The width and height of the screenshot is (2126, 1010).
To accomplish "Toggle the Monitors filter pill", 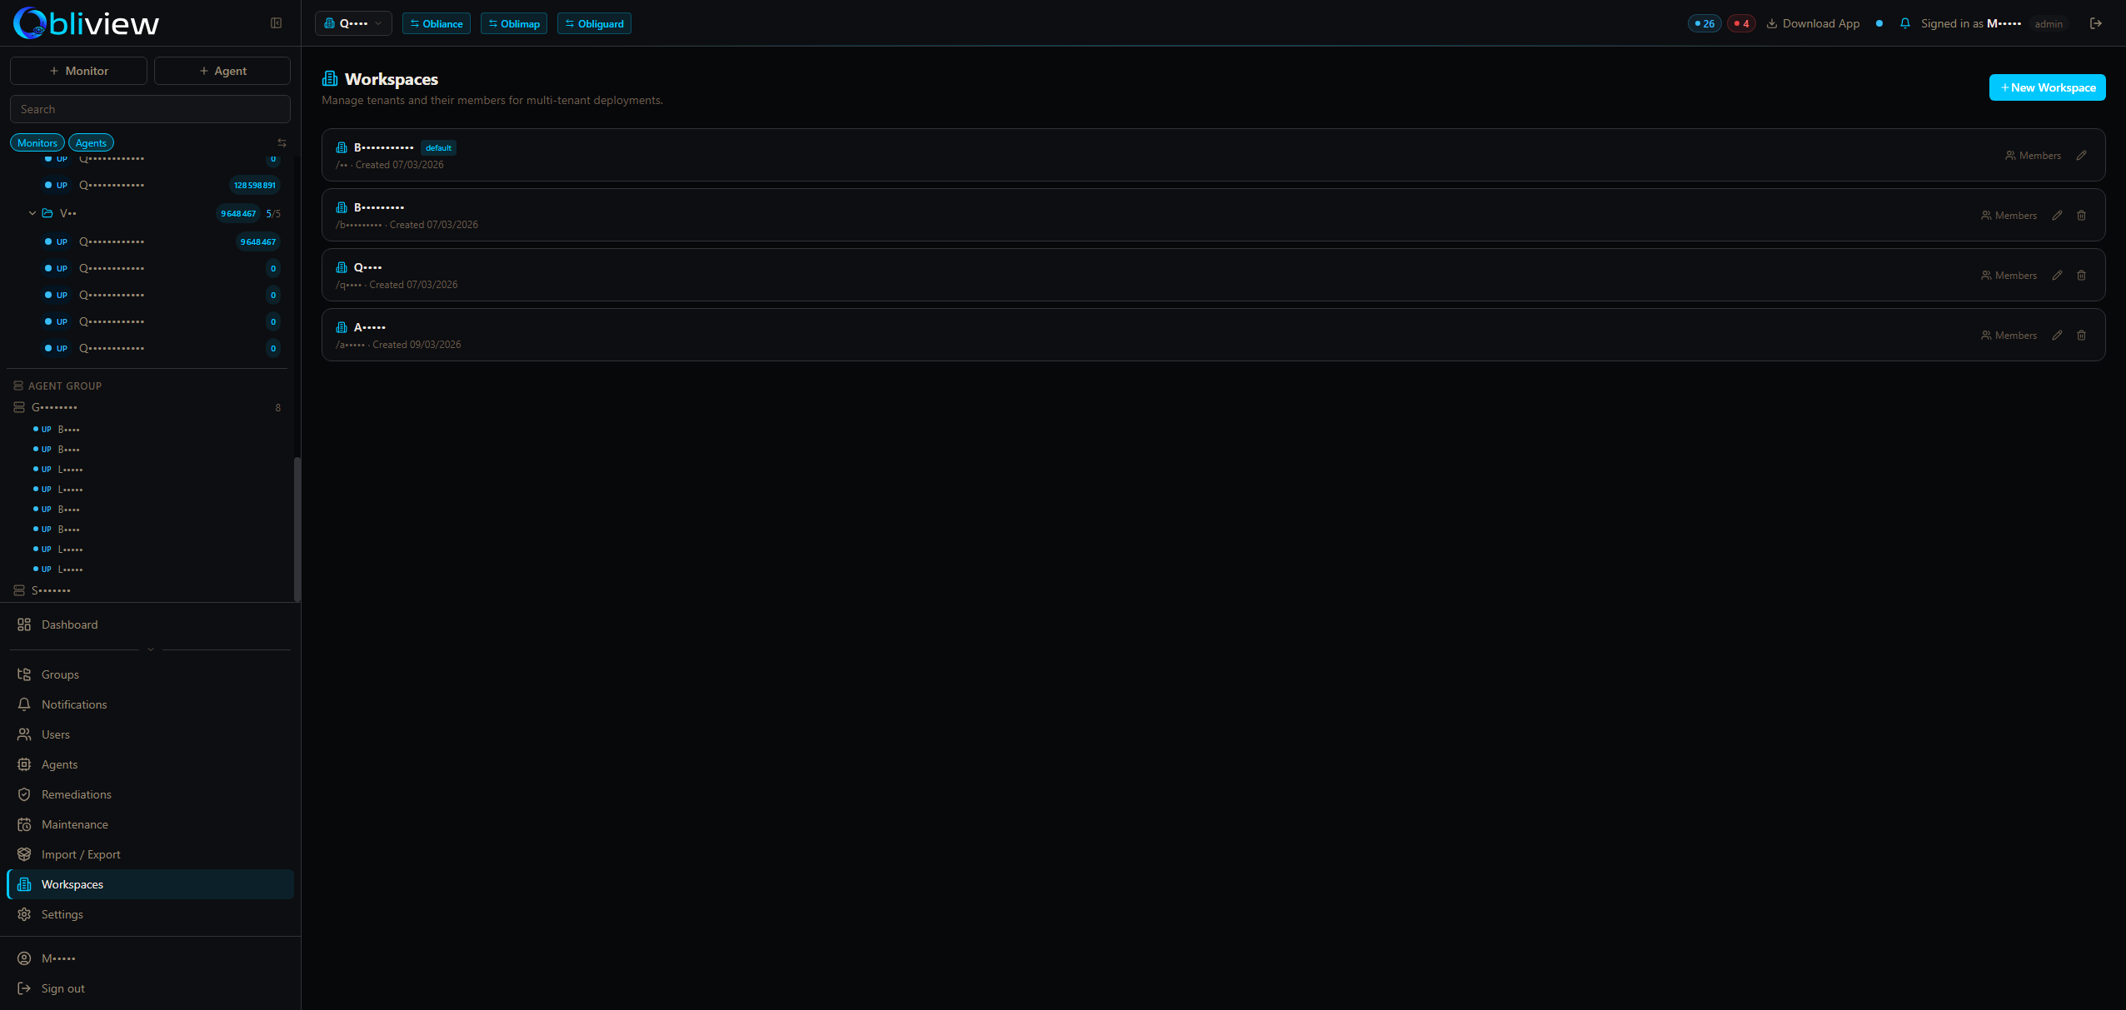I will (37, 143).
